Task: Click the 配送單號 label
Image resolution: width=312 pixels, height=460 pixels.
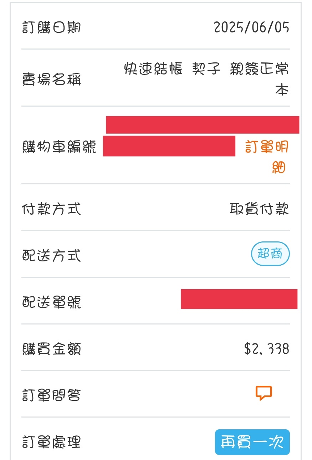Action: pos(52,302)
